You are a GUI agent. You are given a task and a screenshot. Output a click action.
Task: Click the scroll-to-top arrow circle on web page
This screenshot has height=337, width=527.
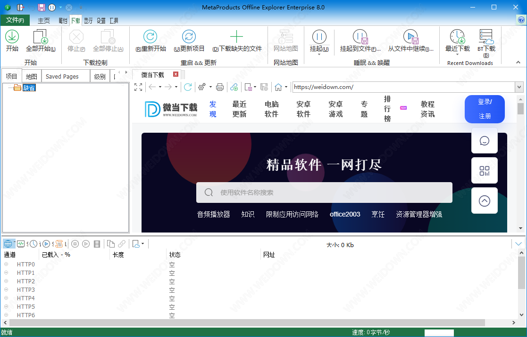[x=485, y=201]
